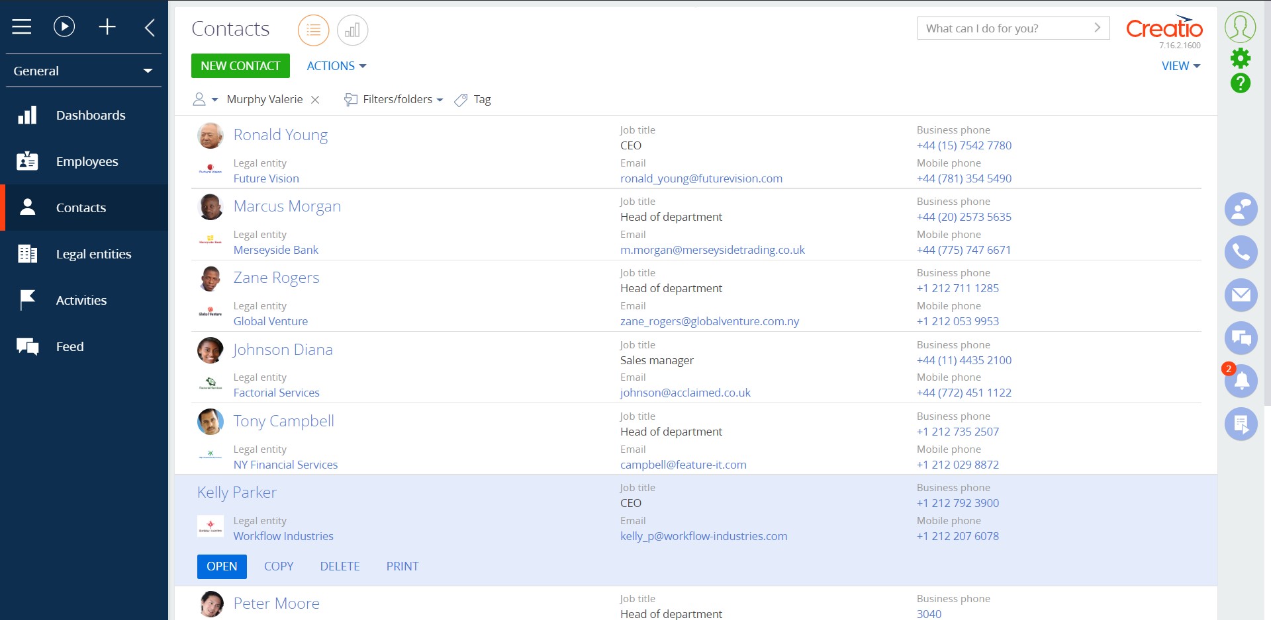Switch to analytics chart view
Image resolution: width=1271 pixels, height=620 pixels.
[352, 30]
